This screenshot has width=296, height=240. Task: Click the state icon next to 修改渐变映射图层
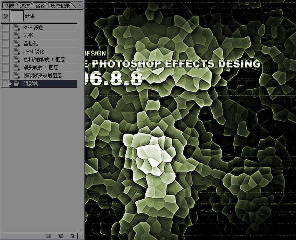pos(16,76)
